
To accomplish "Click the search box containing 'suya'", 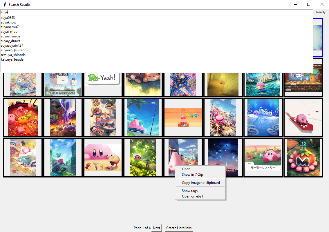I will pos(156,12).
